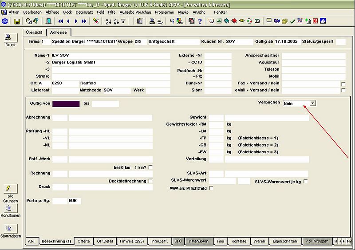Click the toolbar printer icon
Viewport: 355px width, 250px height.
152,21
